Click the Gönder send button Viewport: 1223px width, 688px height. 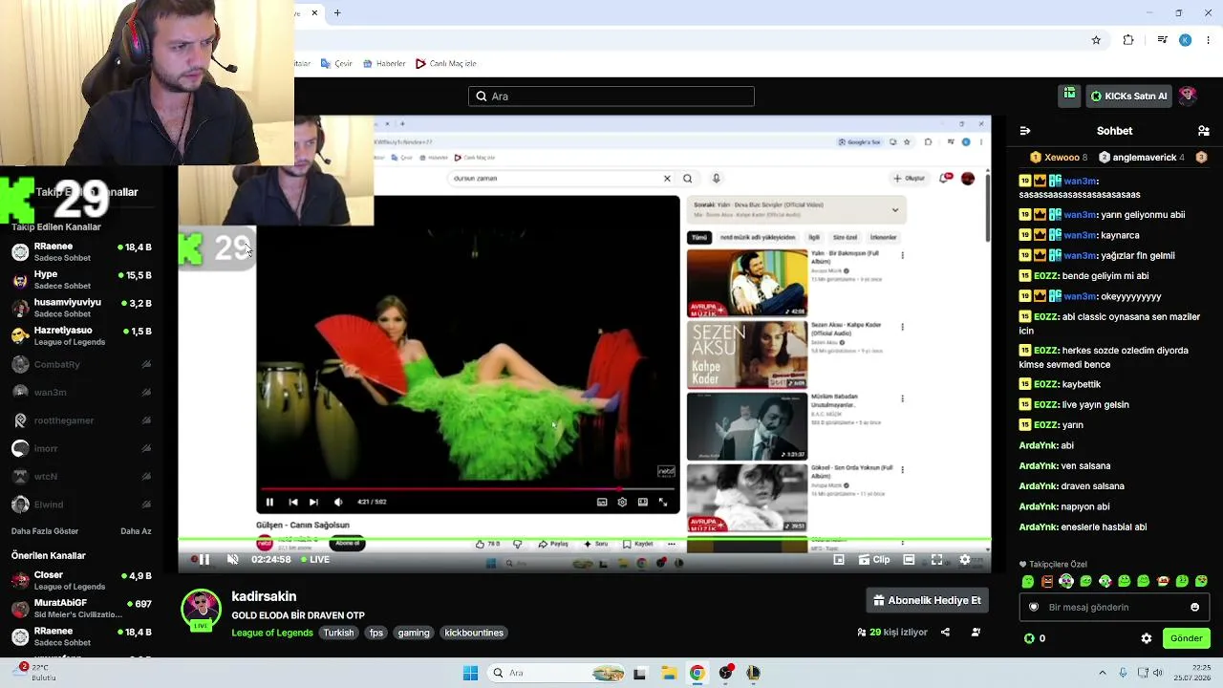tap(1186, 638)
